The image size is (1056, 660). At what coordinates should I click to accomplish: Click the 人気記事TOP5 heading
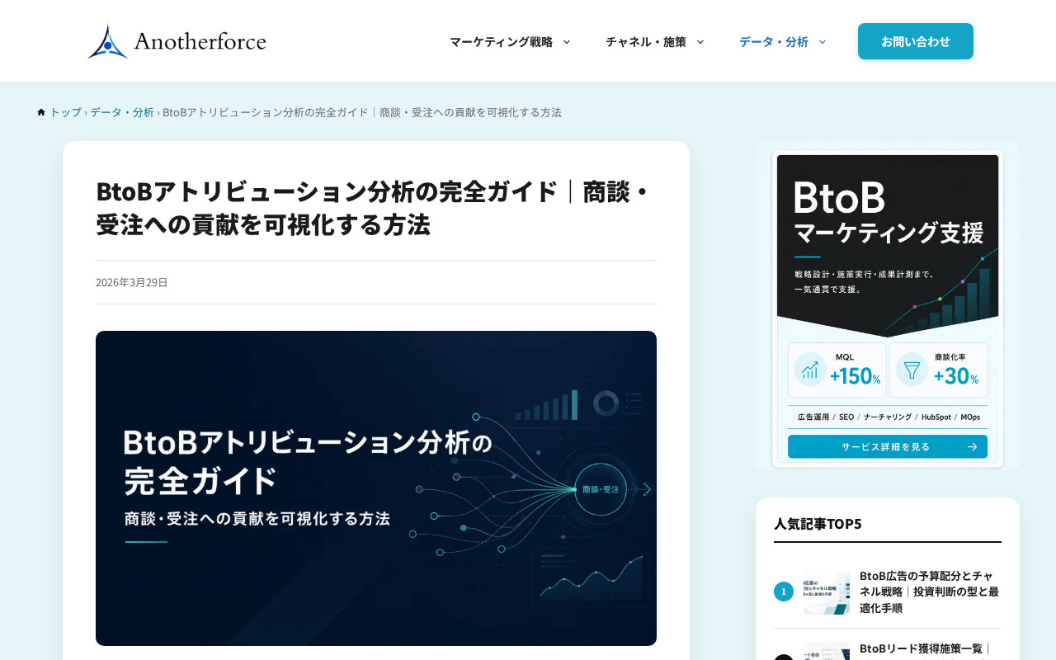point(818,523)
